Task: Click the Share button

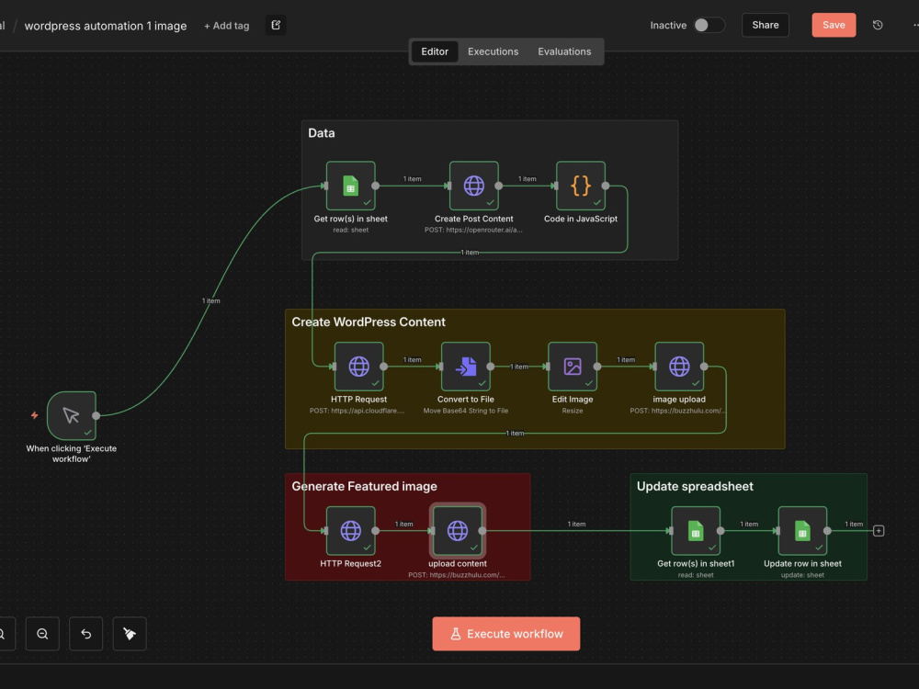Action: tap(765, 25)
